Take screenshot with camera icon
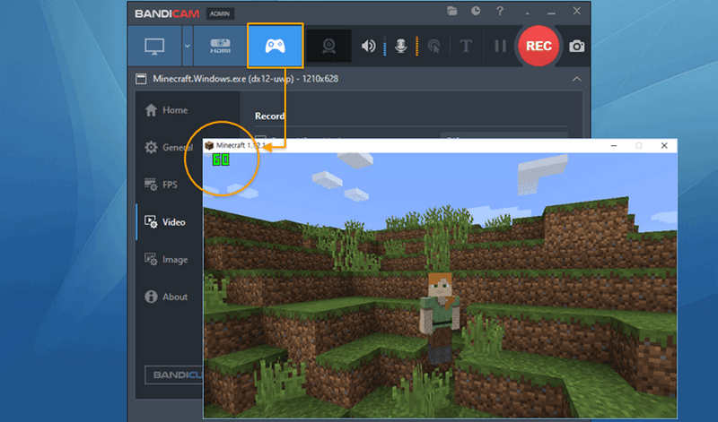Image resolution: width=718 pixels, height=422 pixels. pyautogui.click(x=577, y=47)
